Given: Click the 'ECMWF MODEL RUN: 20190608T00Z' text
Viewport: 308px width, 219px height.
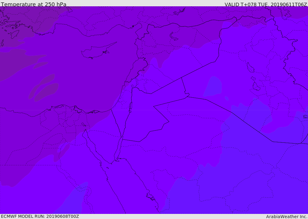Looking at the screenshot, I should [40, 216].
